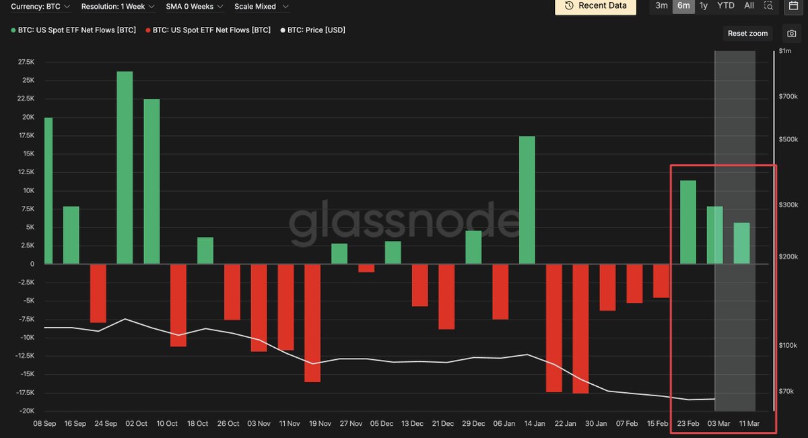The width and height of the screenshot is (808, 438).
Task: Click the $300k right axis value
Action: click(788, 205)
